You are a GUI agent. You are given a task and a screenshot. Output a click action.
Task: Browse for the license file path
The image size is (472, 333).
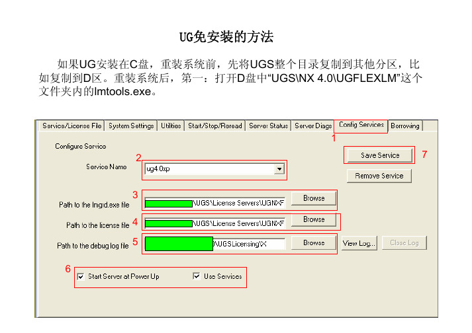(x=314, y=219)
